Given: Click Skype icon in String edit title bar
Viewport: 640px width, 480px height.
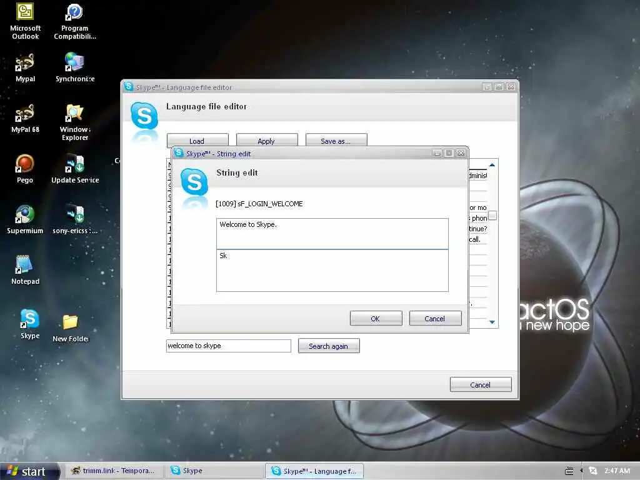Looking at the screenshot, I should click(178, 153).
